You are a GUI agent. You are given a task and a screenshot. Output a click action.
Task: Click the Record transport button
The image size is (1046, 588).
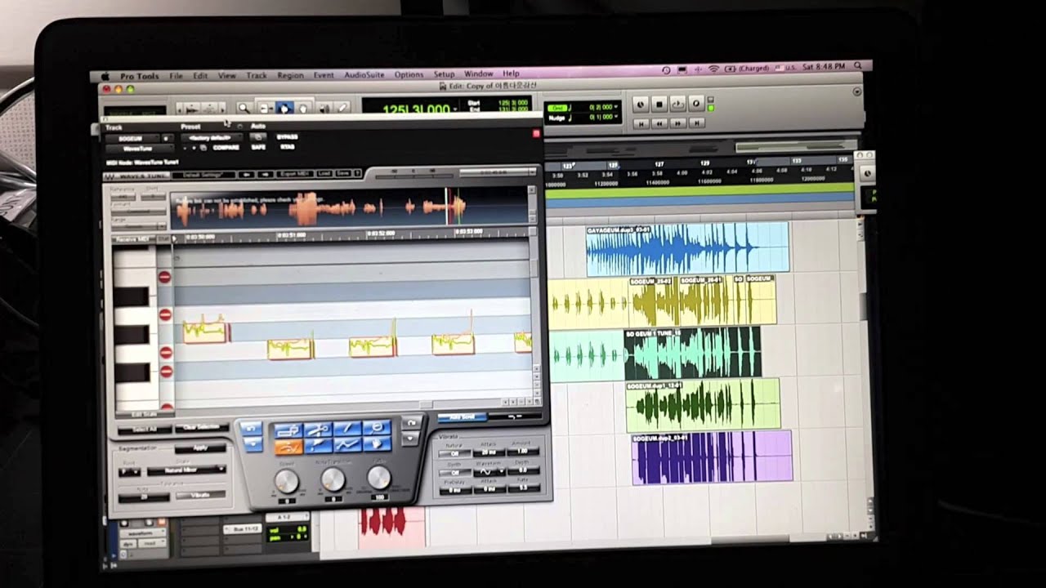pos(696,104)
